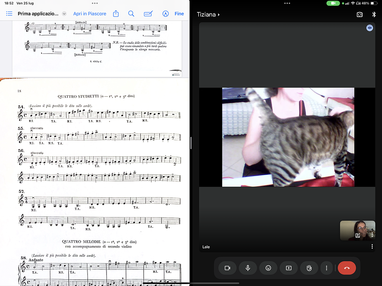The height and width of the screenshot is (286, 382).
Task: Open background effects on the self-view thumbnail
Action: coord(358,235)
